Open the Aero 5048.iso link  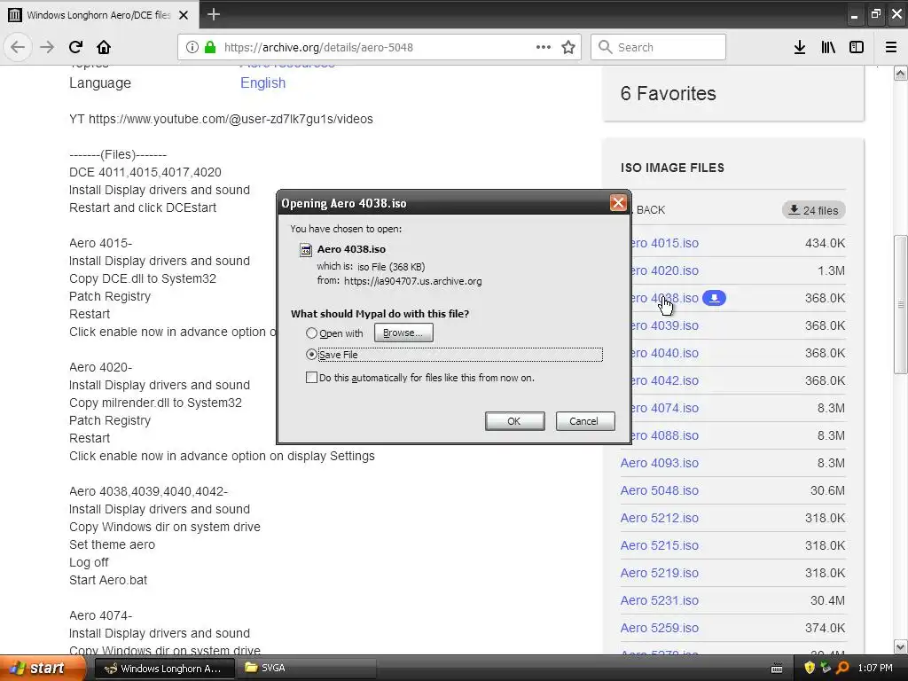point(660,490)
